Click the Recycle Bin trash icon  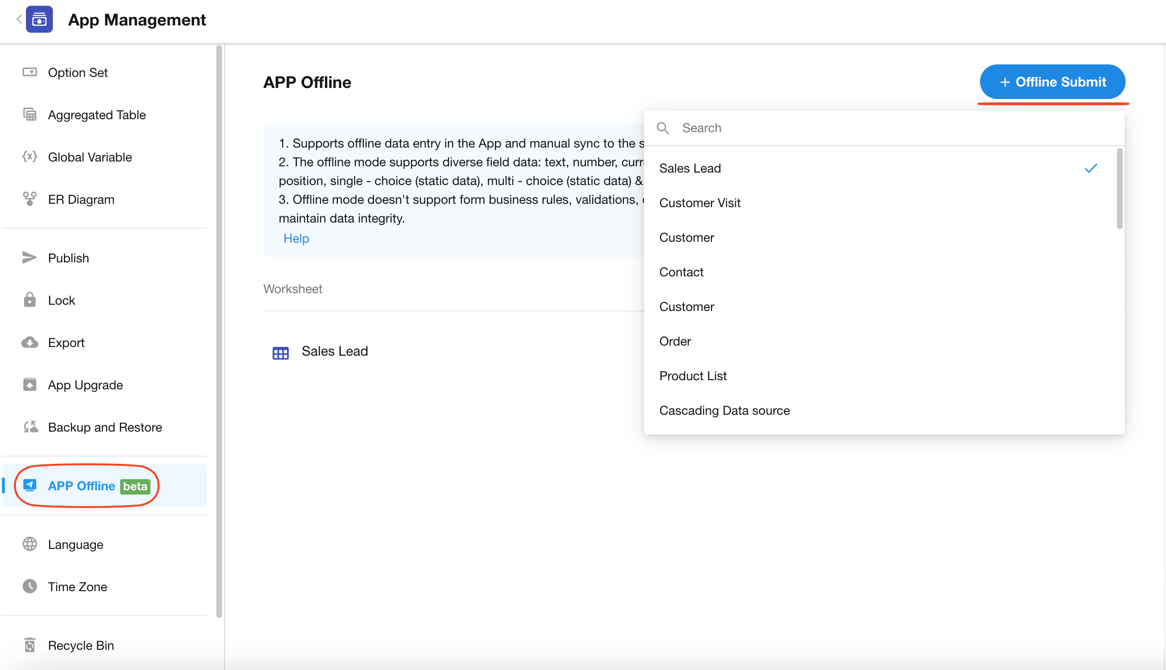(29, 645)
